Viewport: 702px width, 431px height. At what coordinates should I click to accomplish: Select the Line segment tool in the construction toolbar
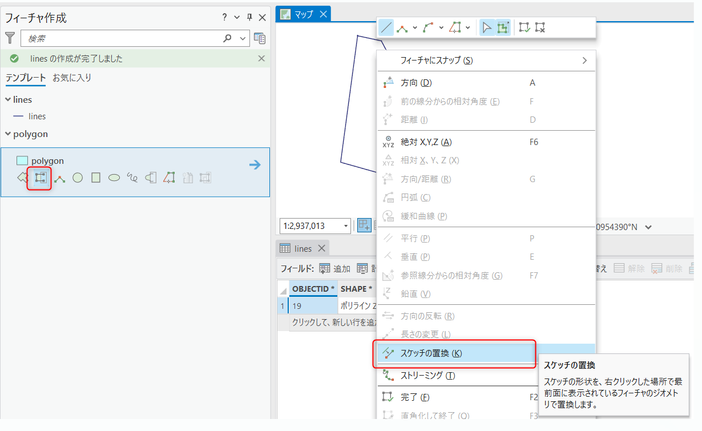tap(386, 27)
